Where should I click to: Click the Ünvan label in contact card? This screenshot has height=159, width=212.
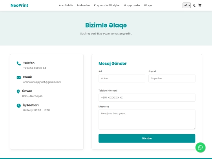[27, 91]
